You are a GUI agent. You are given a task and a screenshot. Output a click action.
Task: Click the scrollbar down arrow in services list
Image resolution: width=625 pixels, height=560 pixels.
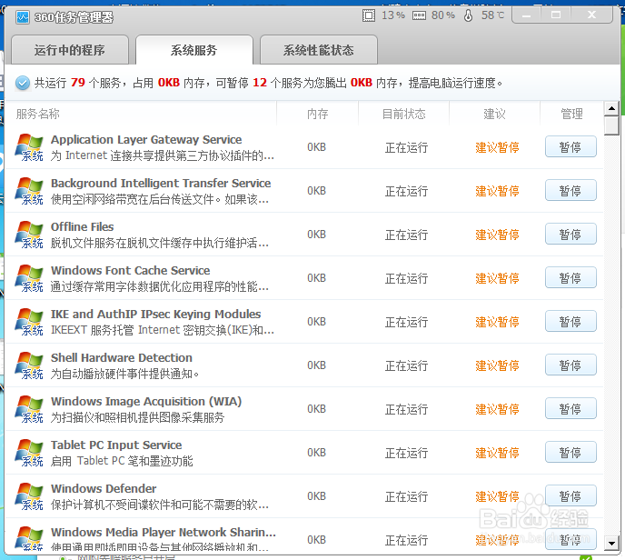coord(611,543)
